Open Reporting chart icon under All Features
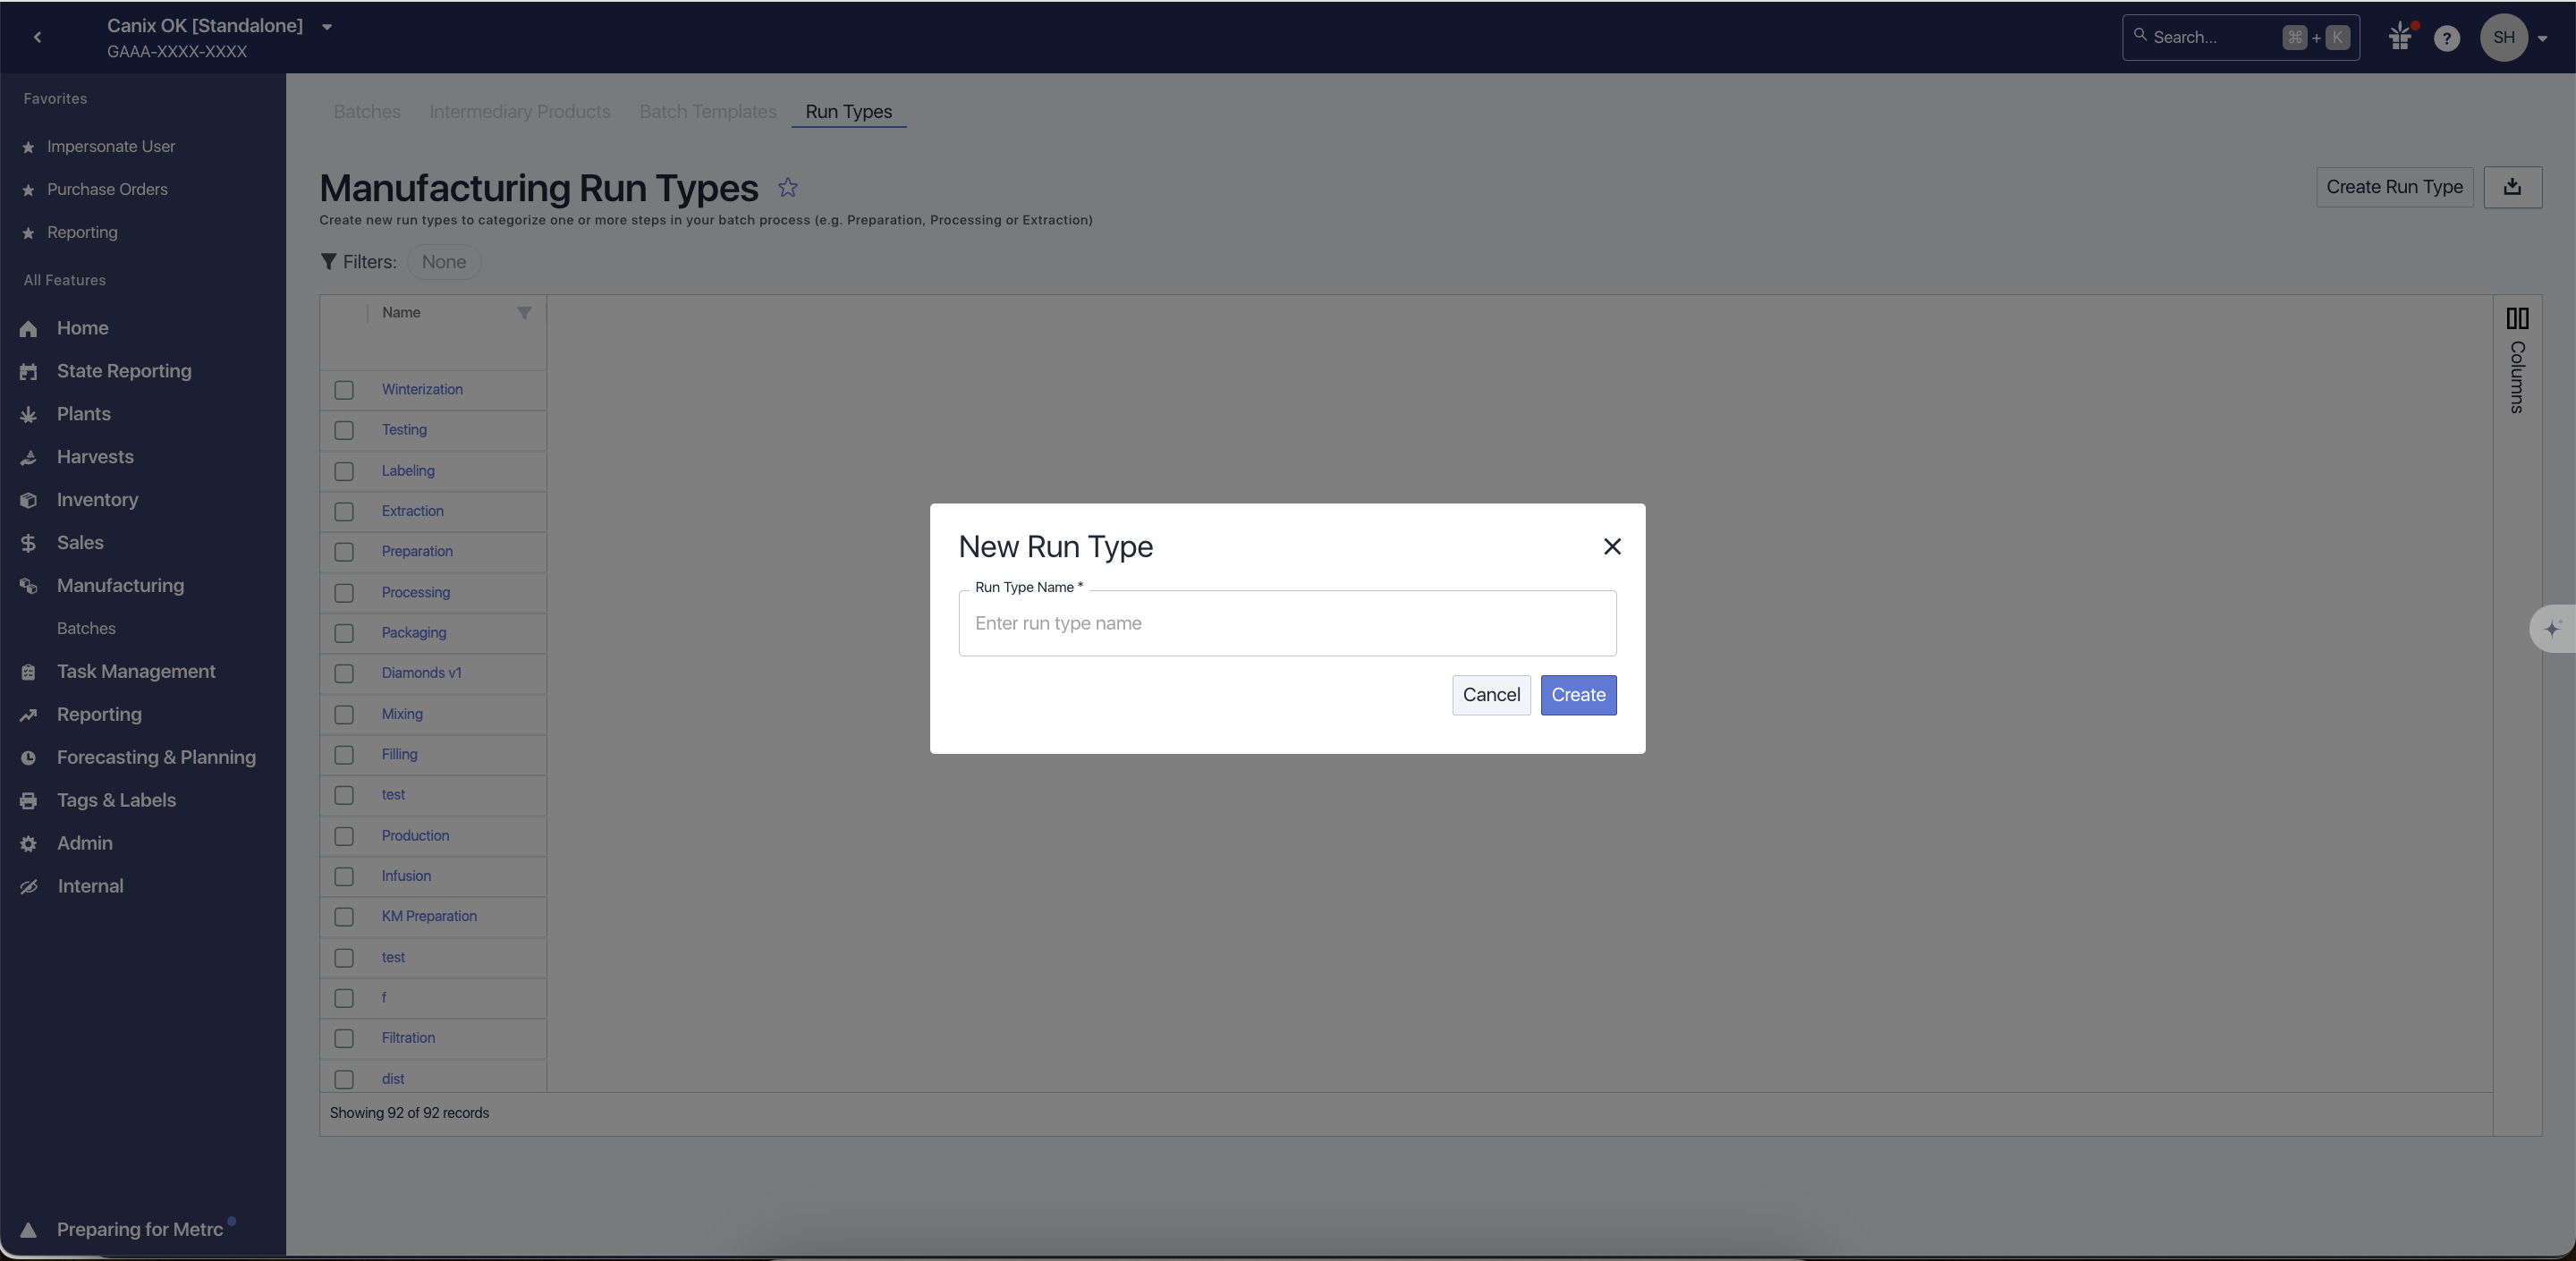The width and height of the screenshot is (2576, 1261). click(x=28, y=715)
